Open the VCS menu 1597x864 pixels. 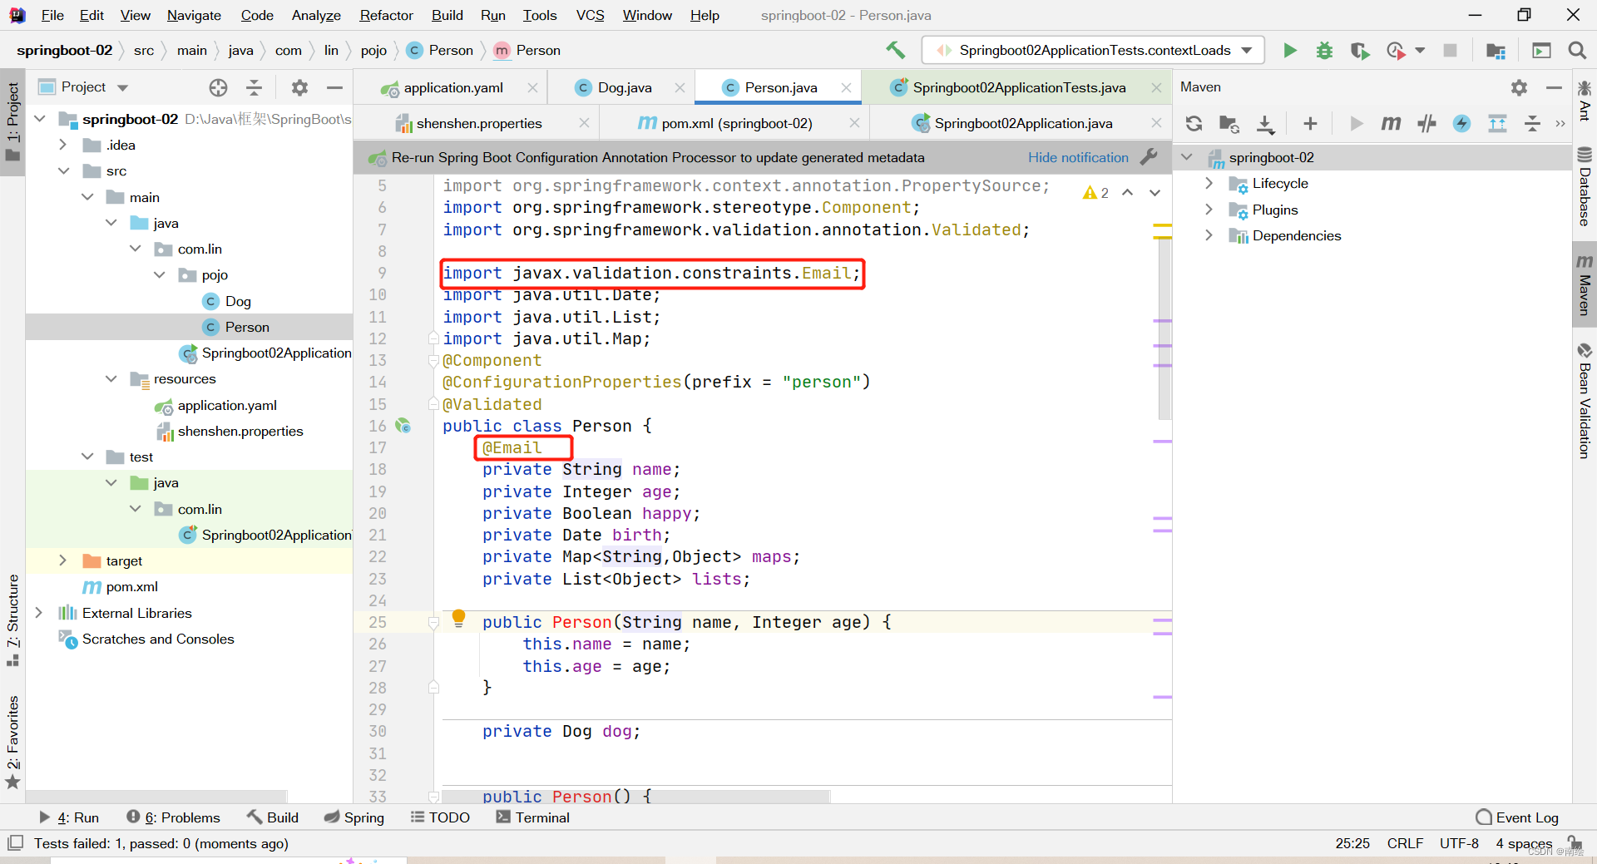[x=591, y=15]
